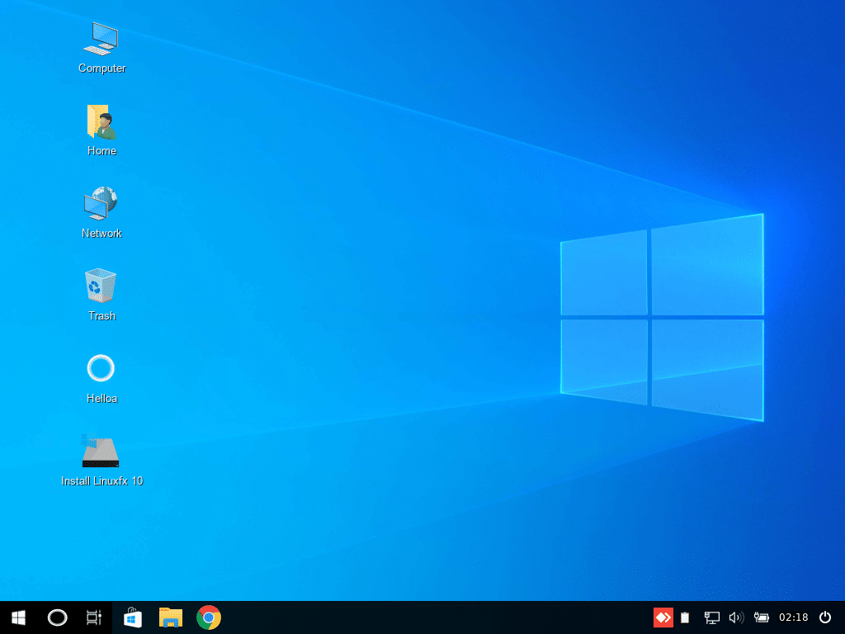This screenshot has width=845, height=634.
Task: Open the file manager from the taskbar
Action: point(171,617)
